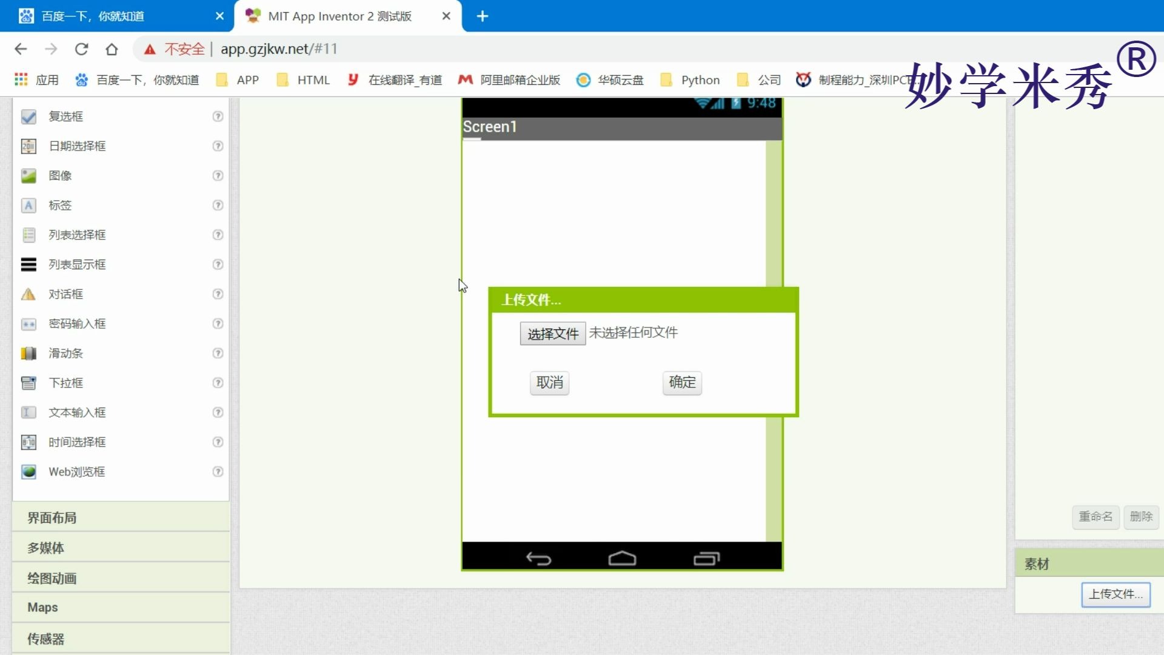
Task: Go to browser home page
Action: 112,49
